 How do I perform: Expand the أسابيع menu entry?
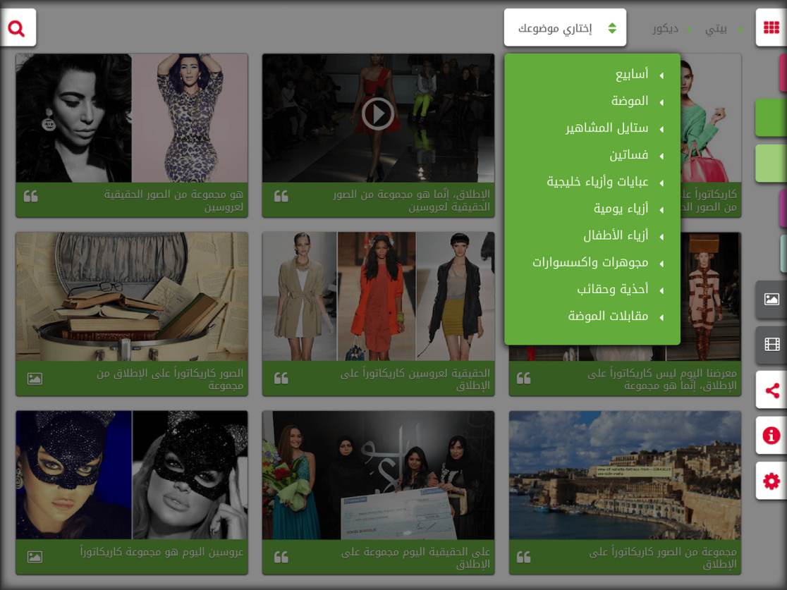(632, 75)
